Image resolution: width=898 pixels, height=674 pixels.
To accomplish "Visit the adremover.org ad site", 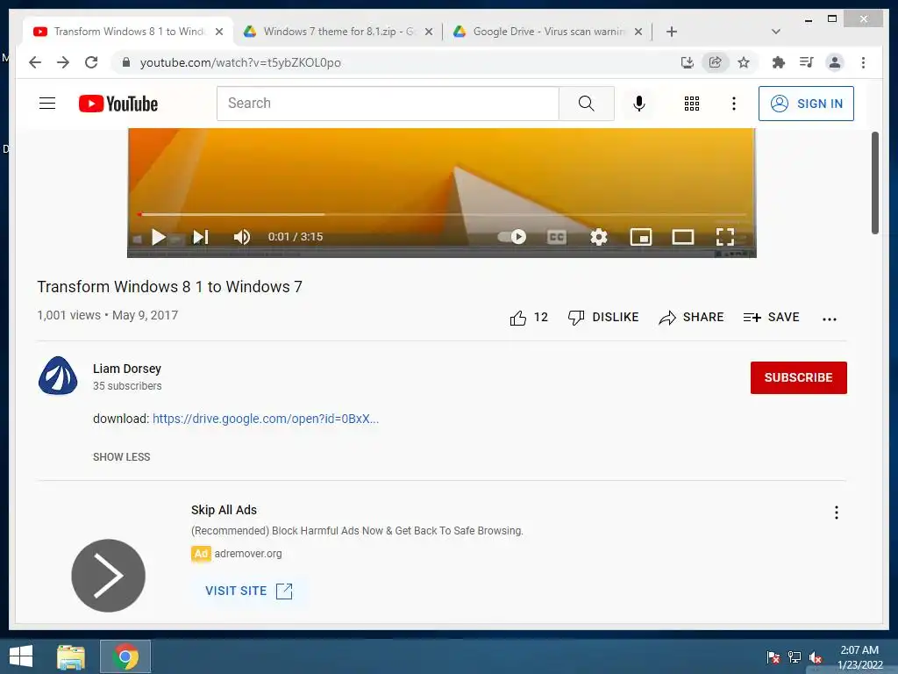I will click(x=249, y=591).
